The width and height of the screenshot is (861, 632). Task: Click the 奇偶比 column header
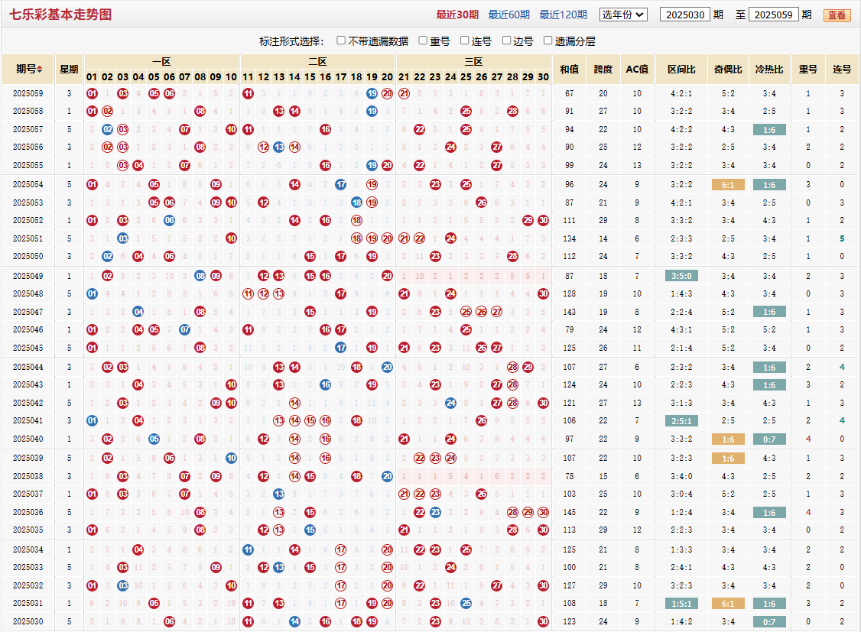coord(728,69)
